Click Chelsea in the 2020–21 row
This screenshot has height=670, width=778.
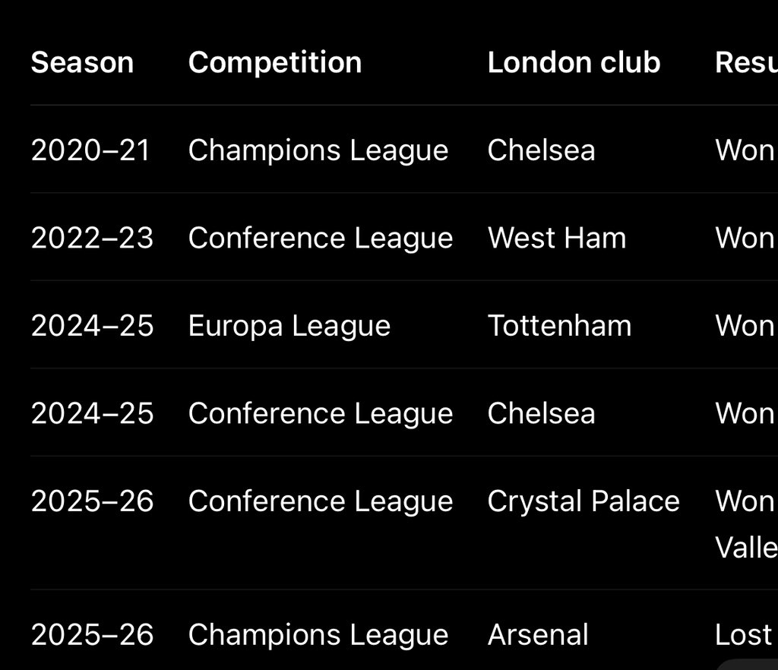coord(541,150)
